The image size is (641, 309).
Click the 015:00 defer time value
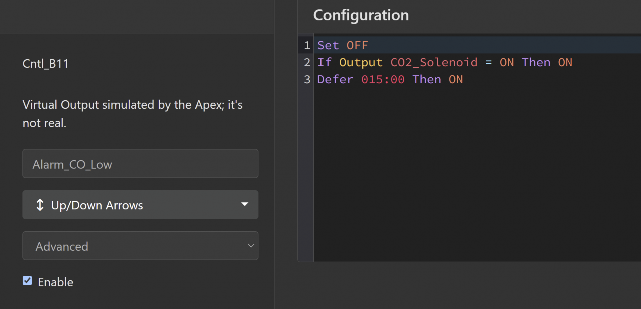click(383, 79)
